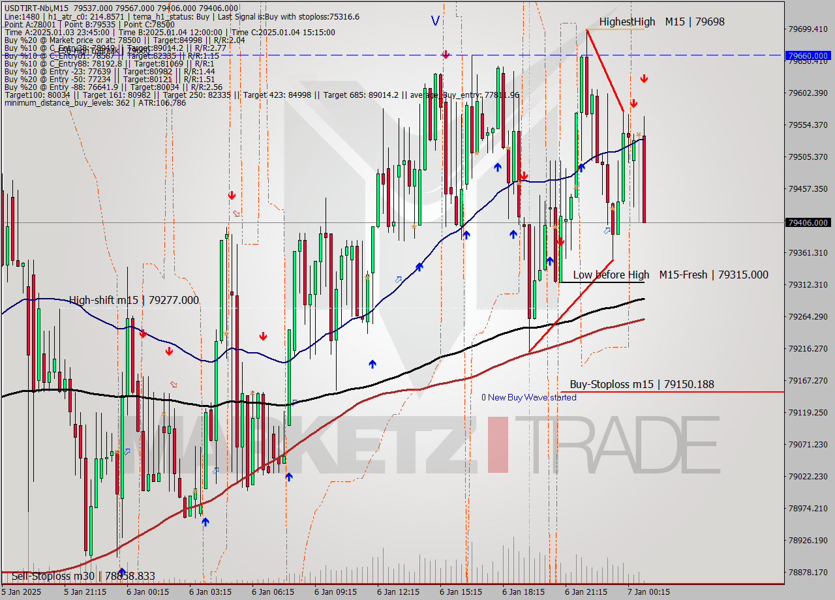Screen dimensions: 835x600
Task: Click the 'Buy %20 @ Entry -88: 76641.9' line
Action: tap(114, 87)
